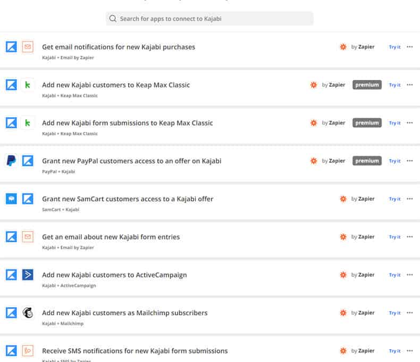Screen dimensions: 420x362
Task: Click Kajabi icon in ActiveCampaign row
Action: coord(11,275)
